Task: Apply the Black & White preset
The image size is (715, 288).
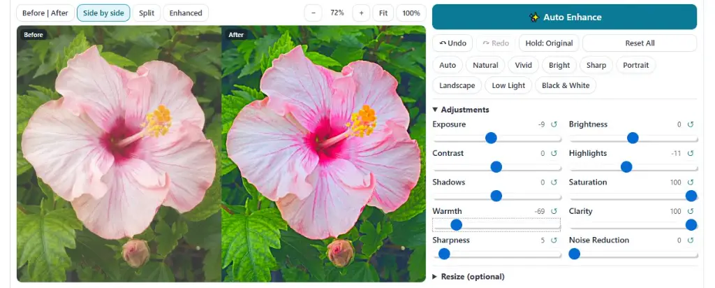Action: 566,85
